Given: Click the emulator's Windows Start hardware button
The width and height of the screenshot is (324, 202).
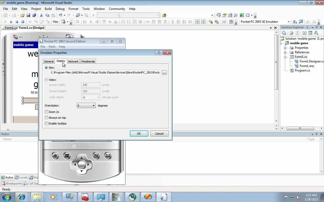Looking at the screenshot, I should point(55,156).
